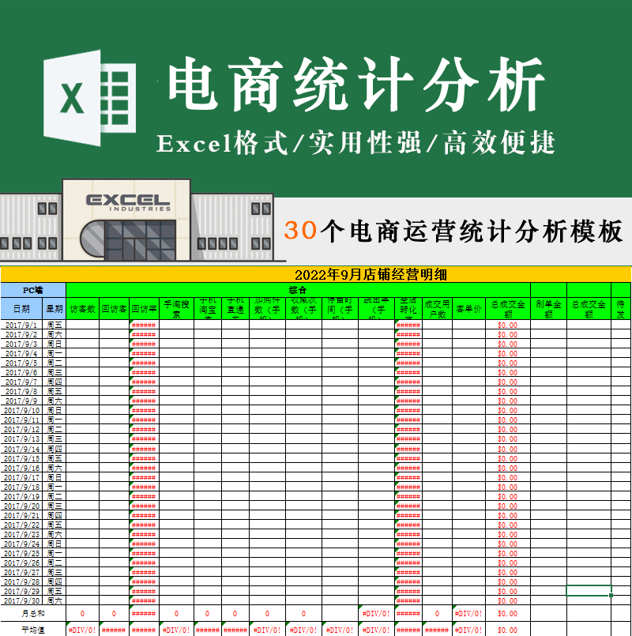The image size is (632, 636).
Task: Click the Excel Industries building illustration
Action: 138,220
